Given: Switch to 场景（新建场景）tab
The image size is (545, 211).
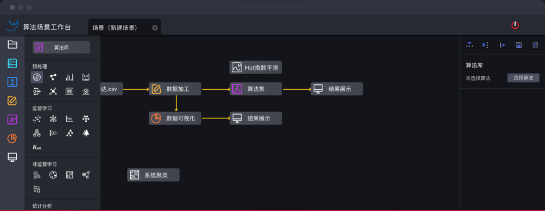Looking at the screenshot, I should pyautogui.click(x=115, y=28).
